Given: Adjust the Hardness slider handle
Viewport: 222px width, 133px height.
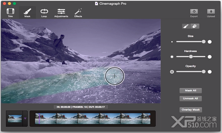Looking at the screenshot, I should (x=191, y=57).
